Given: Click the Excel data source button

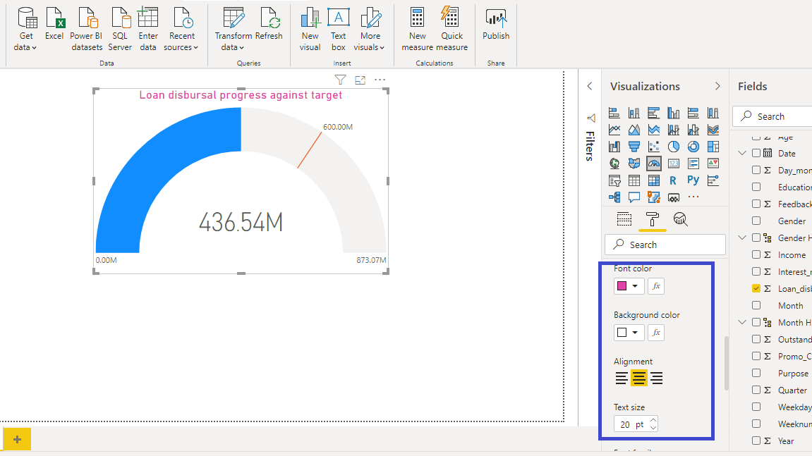Looking at the screenshot, I should [54, 25].
